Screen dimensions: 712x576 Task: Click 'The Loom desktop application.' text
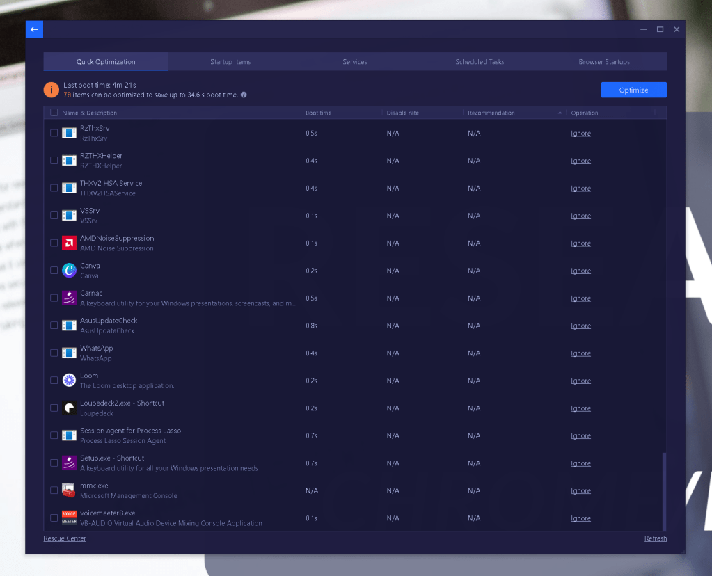[x=127, y=386]
